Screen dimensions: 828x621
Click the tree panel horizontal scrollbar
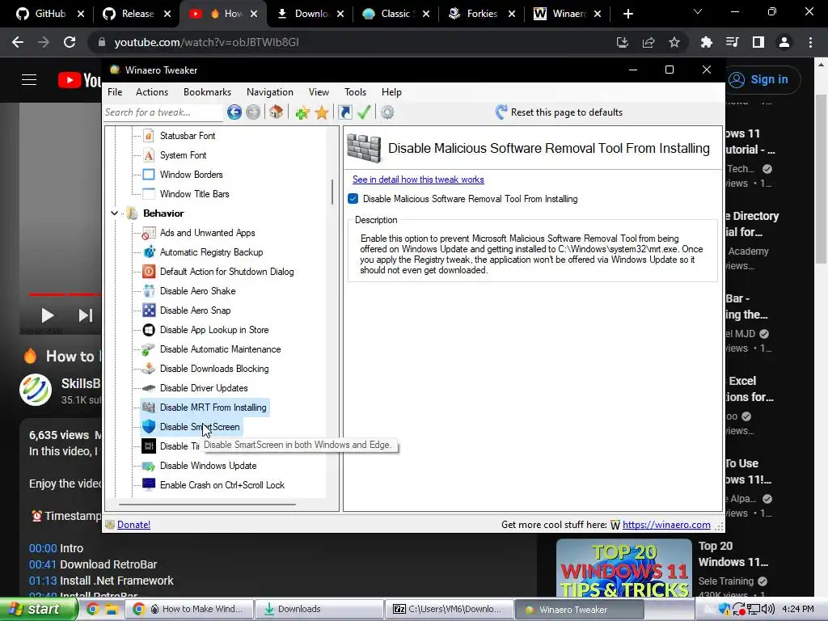(207, 505)
